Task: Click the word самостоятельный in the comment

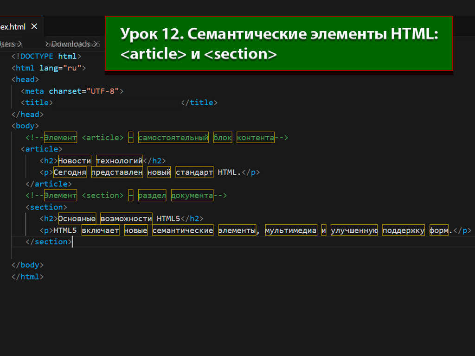Action: pos(173,138)
